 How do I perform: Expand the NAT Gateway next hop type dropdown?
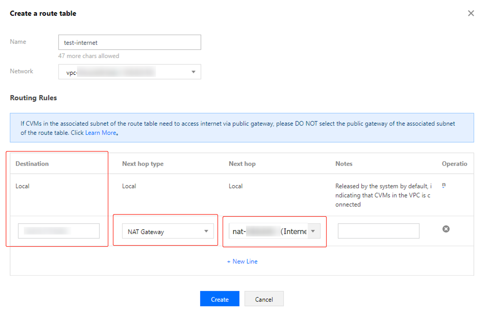click(168, 231)
